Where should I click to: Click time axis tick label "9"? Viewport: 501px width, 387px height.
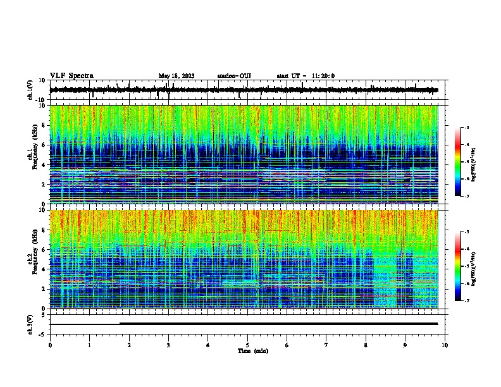coord(405,345)
